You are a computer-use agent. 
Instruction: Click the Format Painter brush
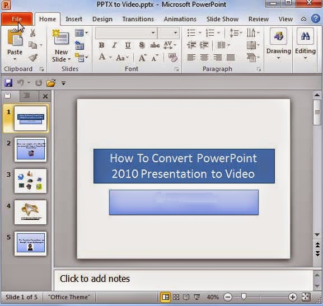[33, 58]
